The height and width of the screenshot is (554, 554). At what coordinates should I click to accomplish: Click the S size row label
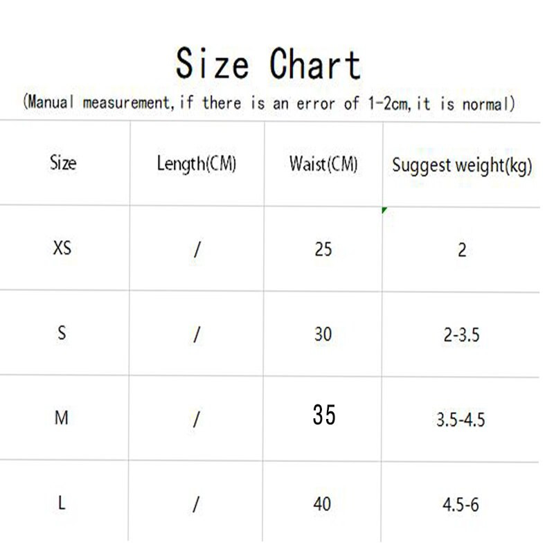tap(62, 334)
